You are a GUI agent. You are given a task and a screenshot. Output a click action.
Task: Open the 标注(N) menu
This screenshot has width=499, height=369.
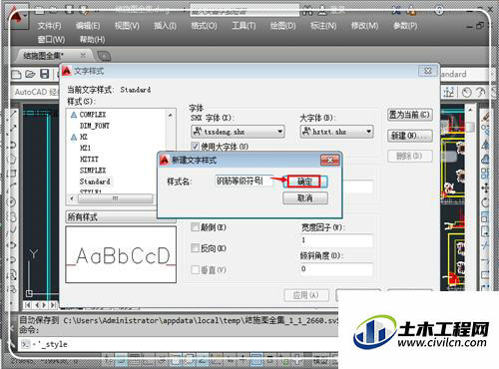click(x=323, y=26)
